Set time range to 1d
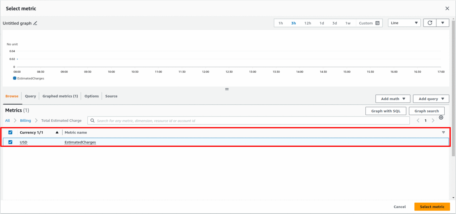Screen dimensions: 456x214 pos(322,23)
